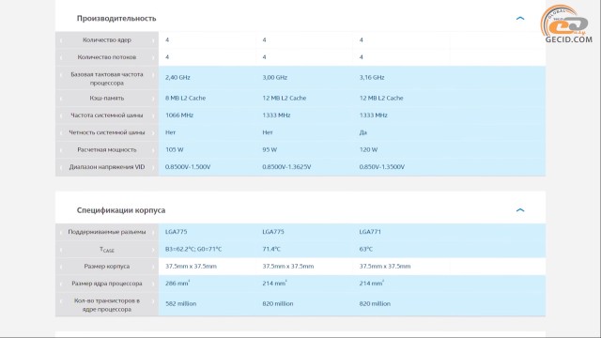The width and height of the screenshot is (601, 338).
Task: Select the 8 MB L2 Cache cell
Action: click(x=186, y=98)
